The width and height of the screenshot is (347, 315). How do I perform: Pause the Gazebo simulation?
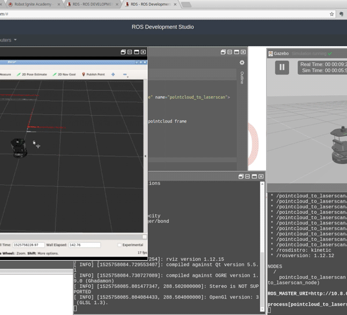tap(282, 67)
